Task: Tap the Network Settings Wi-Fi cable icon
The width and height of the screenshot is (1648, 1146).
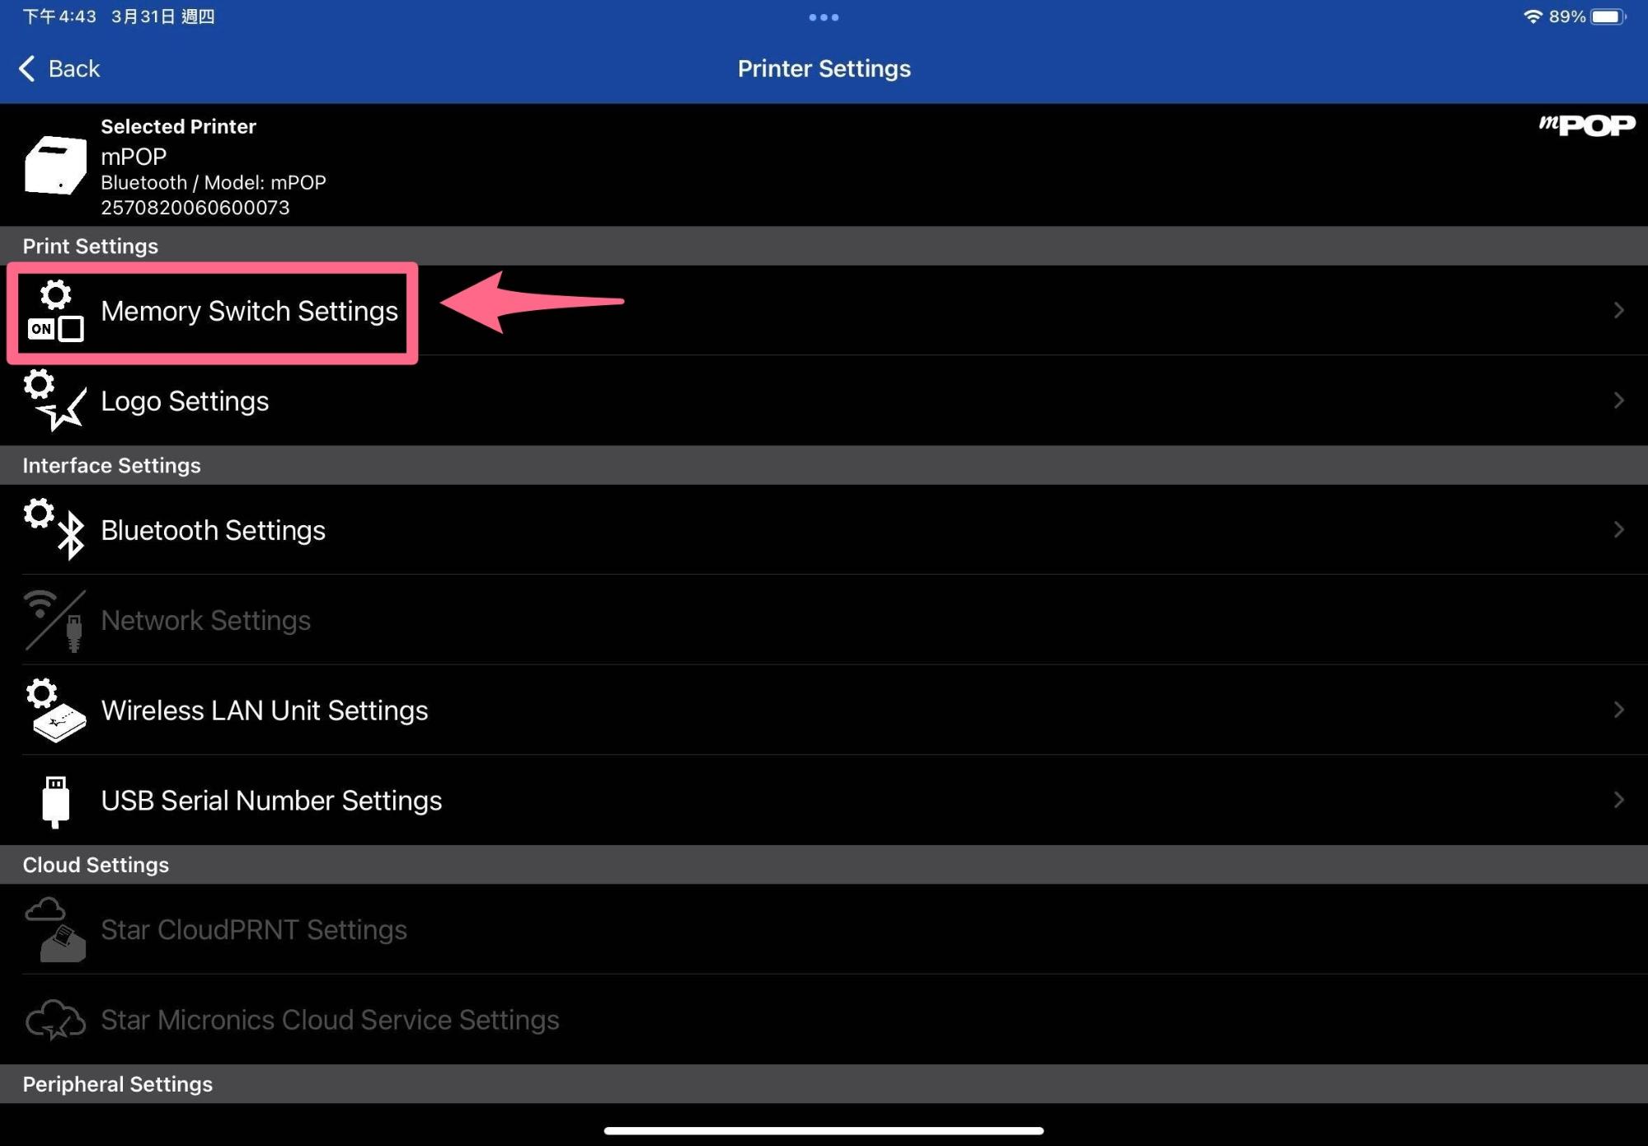Action: tap(55, 620)
